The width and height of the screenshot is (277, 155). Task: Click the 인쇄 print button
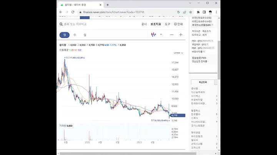178,24
